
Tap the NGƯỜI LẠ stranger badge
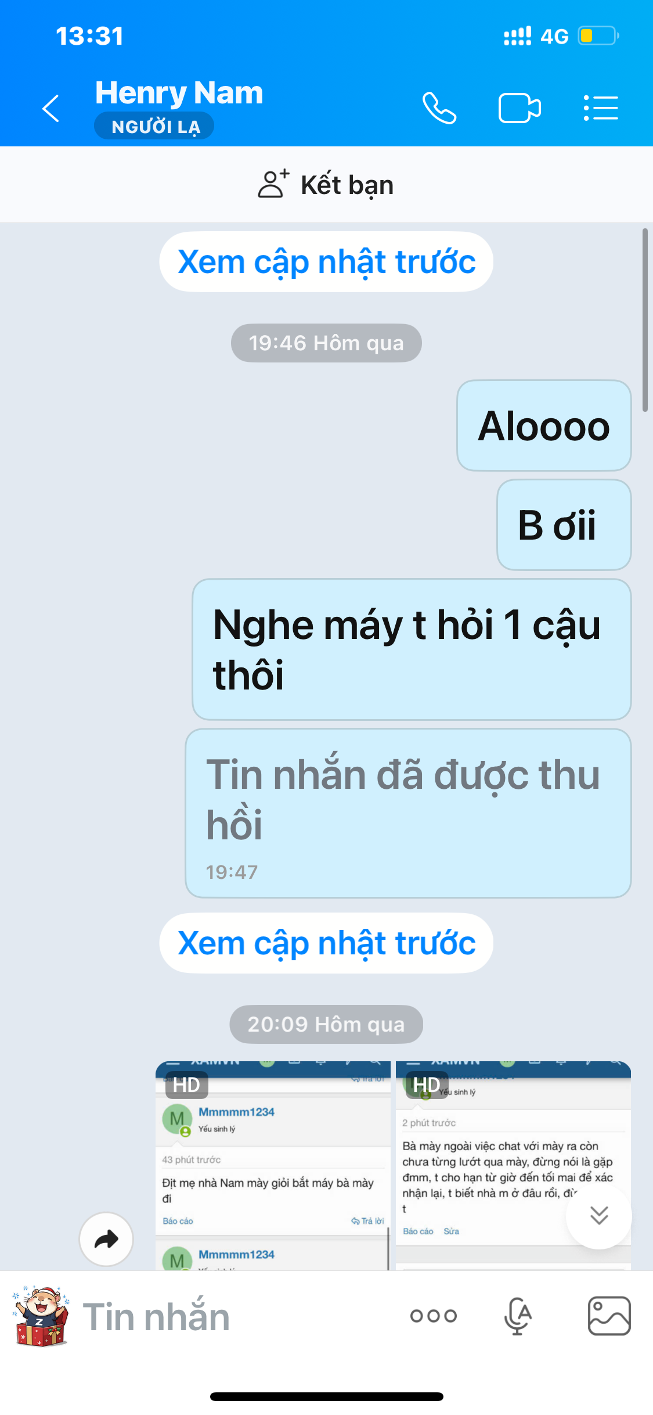pyautogui.click(x=154, y=126)
